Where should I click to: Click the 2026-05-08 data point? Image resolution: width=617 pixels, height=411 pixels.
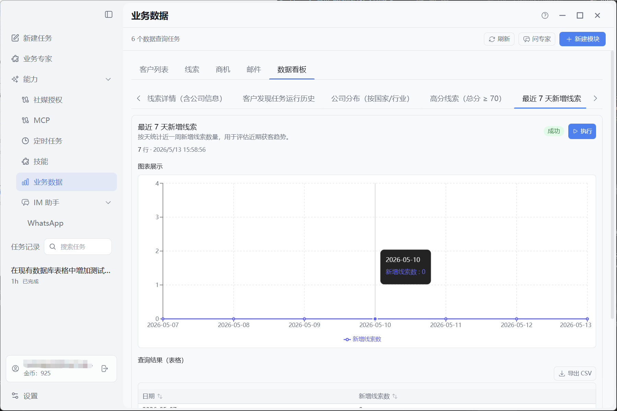[234, 319]
